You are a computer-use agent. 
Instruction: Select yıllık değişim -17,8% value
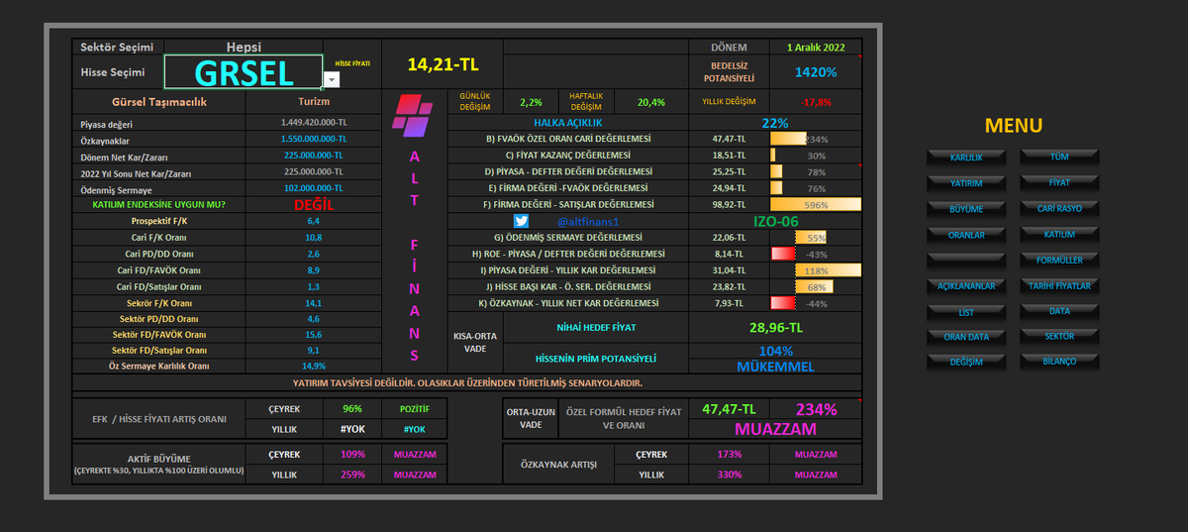click(816, 102)
